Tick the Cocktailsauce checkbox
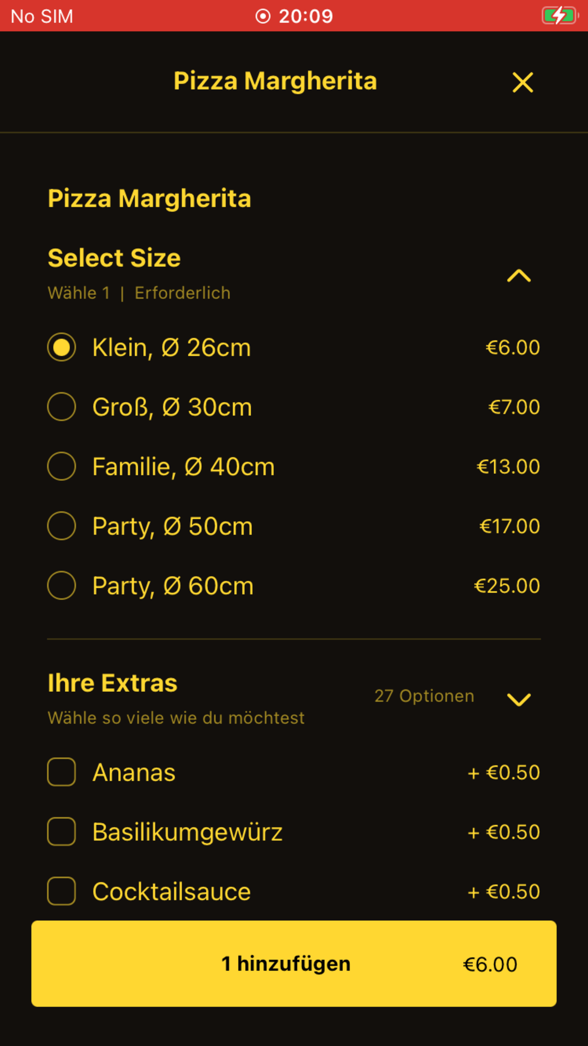Image resolution: width=588 pixels, height=1046 pixels. coord(62,891)
